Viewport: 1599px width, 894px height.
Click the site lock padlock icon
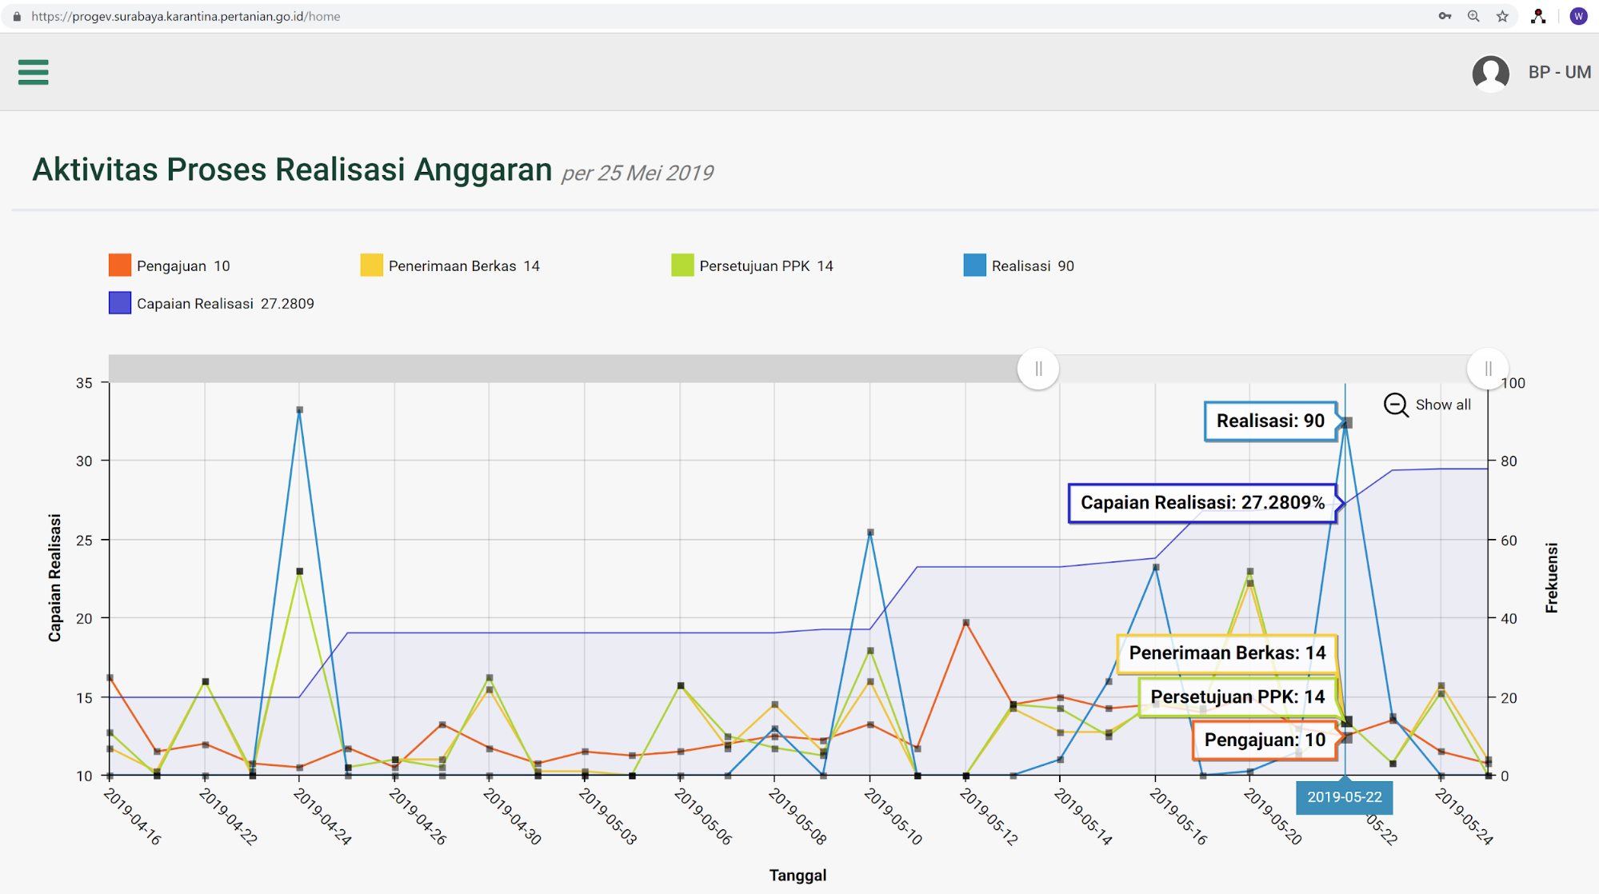pyautogui.click(x=17, y=16)
